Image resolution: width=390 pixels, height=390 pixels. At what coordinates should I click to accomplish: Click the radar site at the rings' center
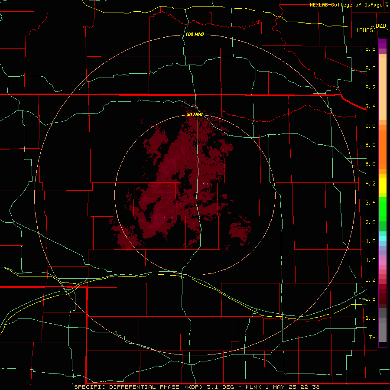195,195
